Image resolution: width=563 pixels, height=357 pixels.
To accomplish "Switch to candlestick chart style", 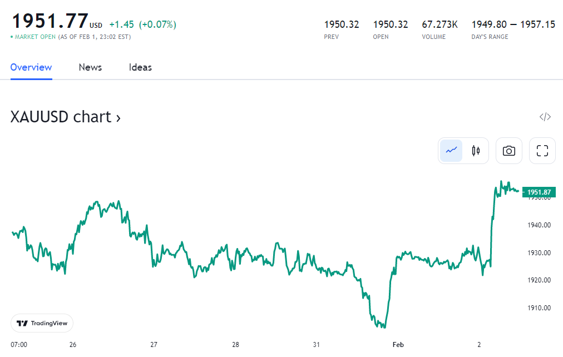I will 476,151.
